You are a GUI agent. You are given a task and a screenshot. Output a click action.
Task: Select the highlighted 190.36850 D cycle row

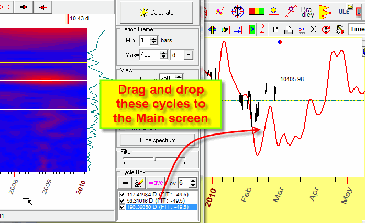pyautogui.click(x=162, y=207)
